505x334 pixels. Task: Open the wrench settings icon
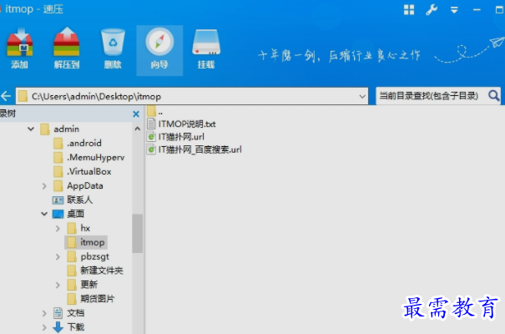point(432,10)
